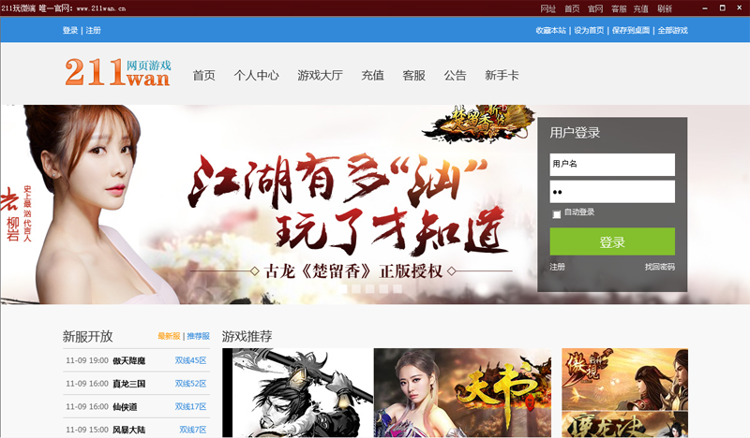
Task: Open 全部游戏 in the blue bar
Action: 672,31
